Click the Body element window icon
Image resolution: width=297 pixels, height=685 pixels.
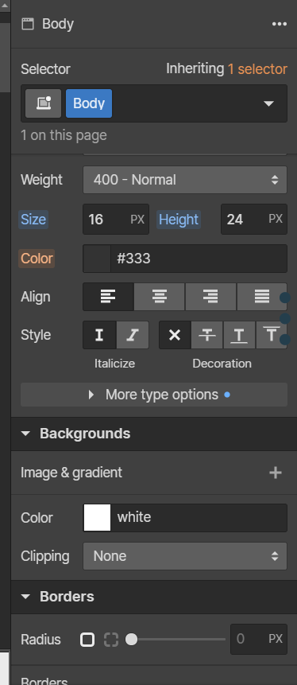[28, 24]
